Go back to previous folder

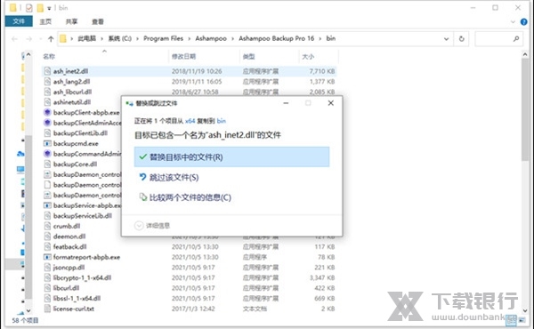[14, 39]
